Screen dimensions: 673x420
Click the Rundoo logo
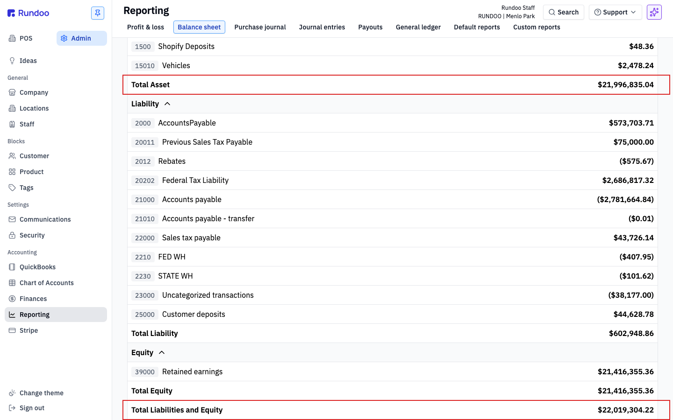click(x=28, y=13)
